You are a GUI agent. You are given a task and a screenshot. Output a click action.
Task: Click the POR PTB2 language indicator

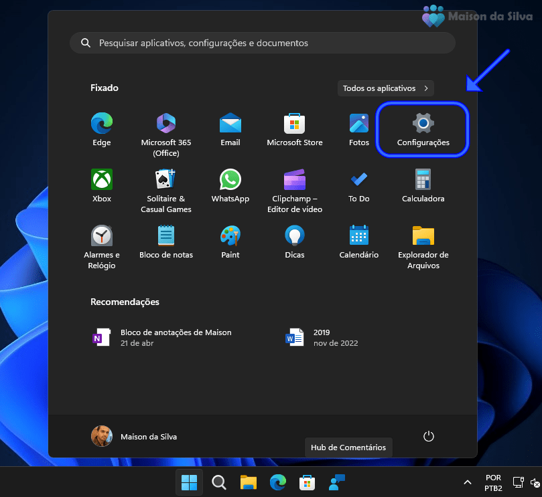[493, 482]
